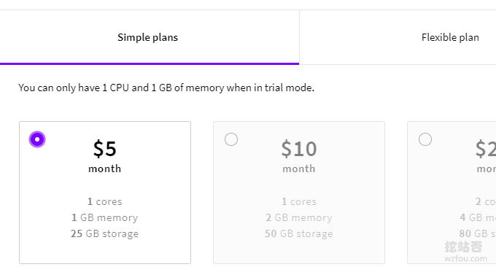Click the trial mode limitation notice
The image size is (496, 267).
(166, 88)
